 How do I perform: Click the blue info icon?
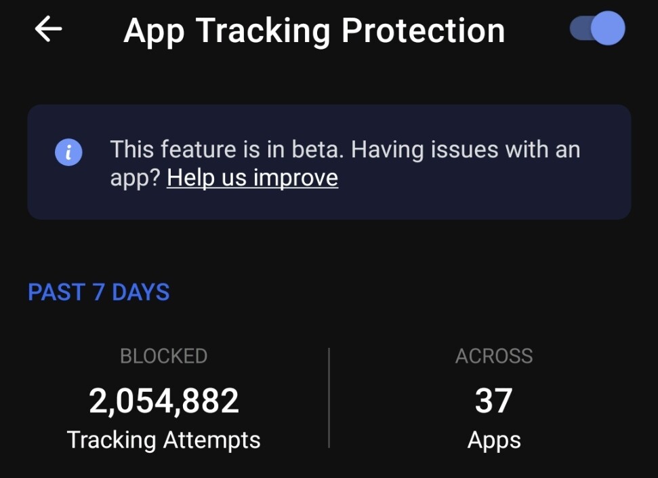click(68, 153)
